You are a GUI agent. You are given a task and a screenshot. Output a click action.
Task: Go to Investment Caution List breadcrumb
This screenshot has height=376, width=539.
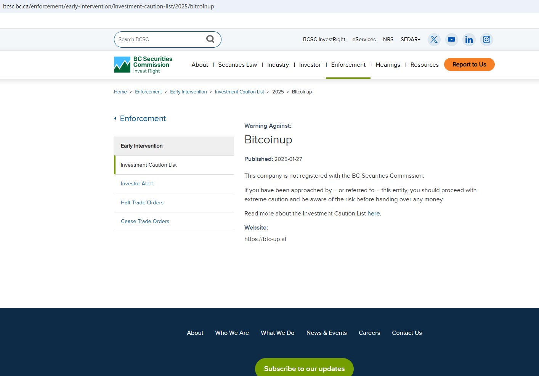click(x=239, y=92)
